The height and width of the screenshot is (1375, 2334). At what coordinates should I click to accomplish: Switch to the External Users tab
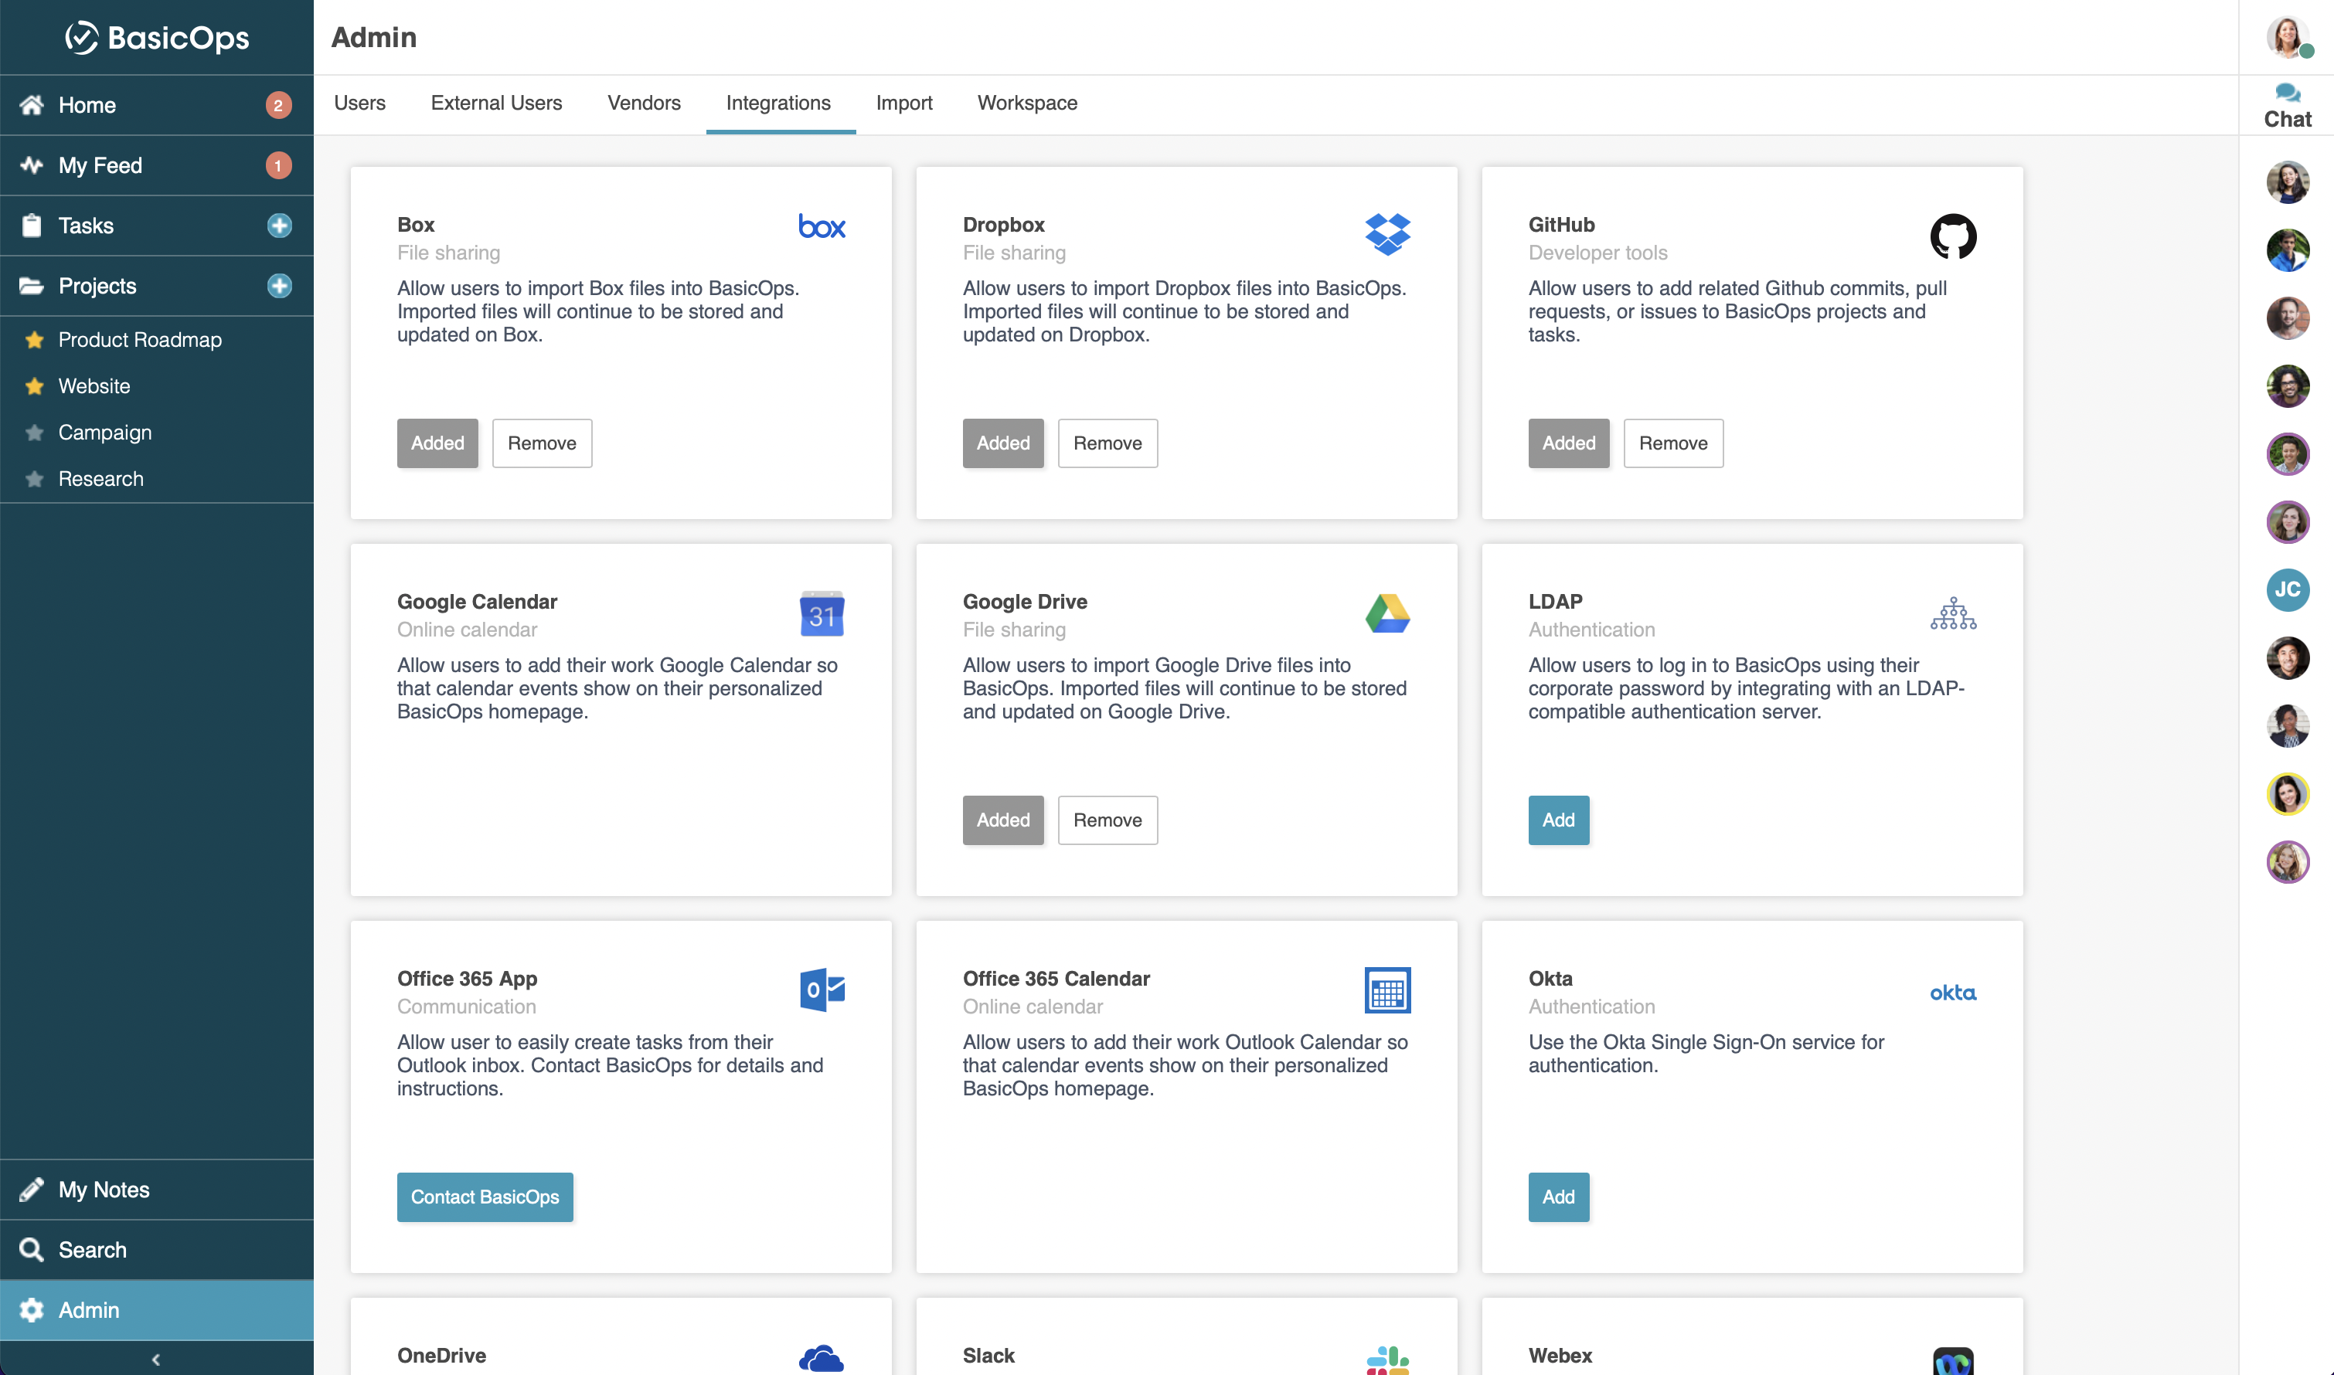tap(496, 103)
